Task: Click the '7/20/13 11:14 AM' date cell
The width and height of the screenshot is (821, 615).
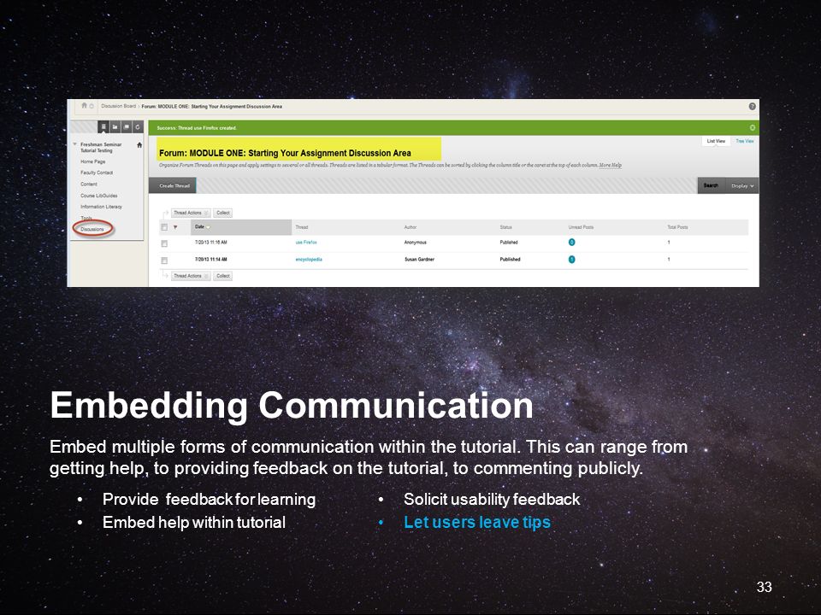Action: [x=210, y=260]
